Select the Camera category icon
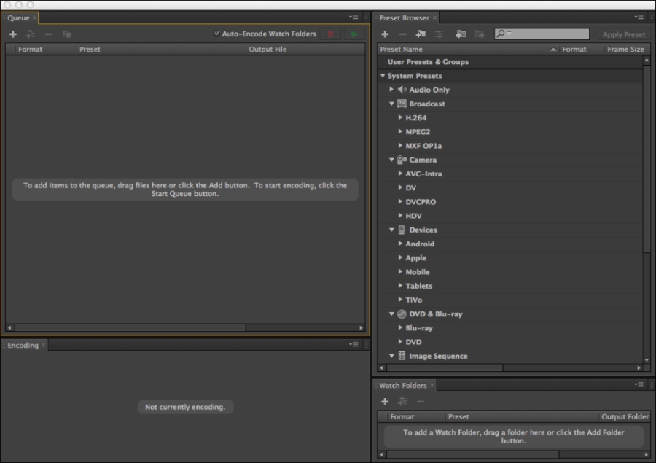The width and height of the screenshot is (656, 463). pos(402,160)
